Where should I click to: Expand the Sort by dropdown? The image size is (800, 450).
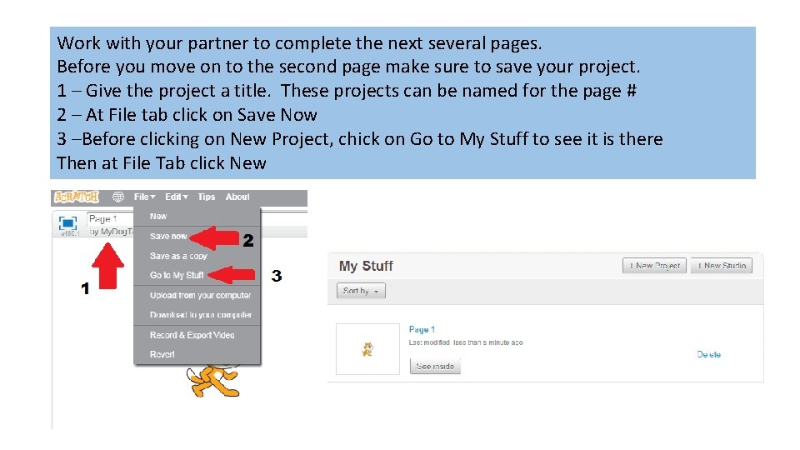pyautogui.click(x=361, y=291)
